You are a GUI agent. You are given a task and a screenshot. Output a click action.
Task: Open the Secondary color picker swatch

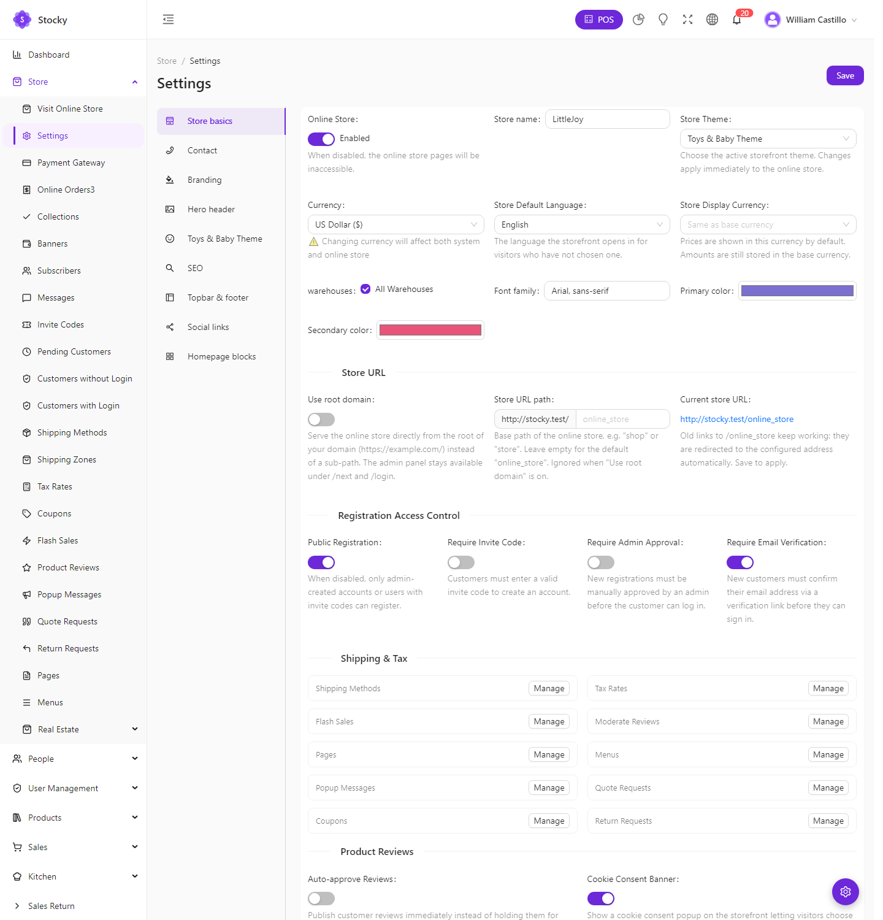tap(430, 330)
